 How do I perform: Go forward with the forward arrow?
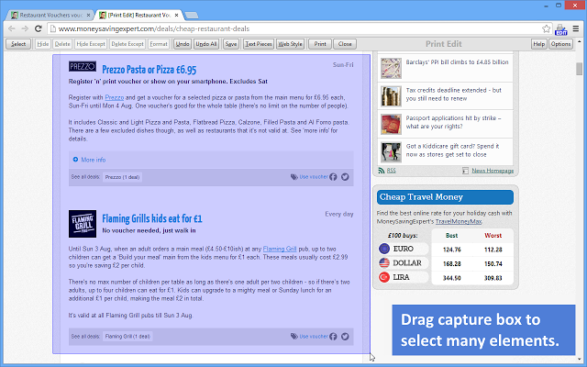(x=25, y=28)
